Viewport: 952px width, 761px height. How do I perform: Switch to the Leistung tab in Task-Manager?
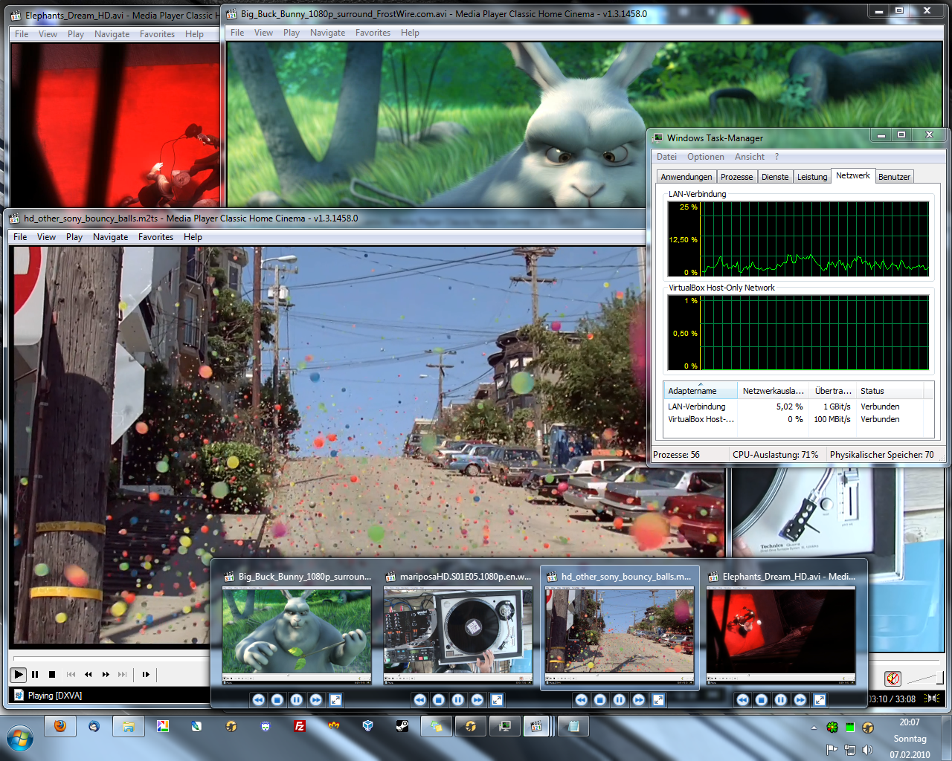point(811,177)
